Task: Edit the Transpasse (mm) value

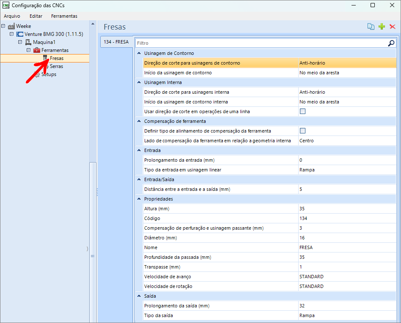Action: tap(347, 267)
